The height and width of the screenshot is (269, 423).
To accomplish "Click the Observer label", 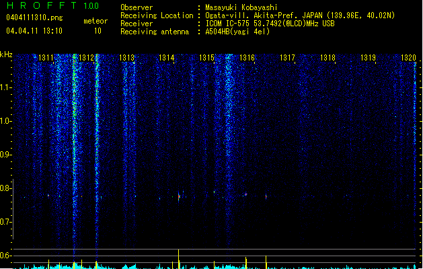I will [137, 7].
